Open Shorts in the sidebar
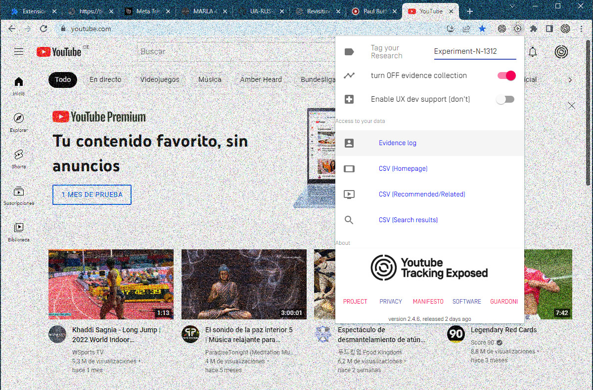The width and height of the screenshot is (593, 390). (18, 159)
